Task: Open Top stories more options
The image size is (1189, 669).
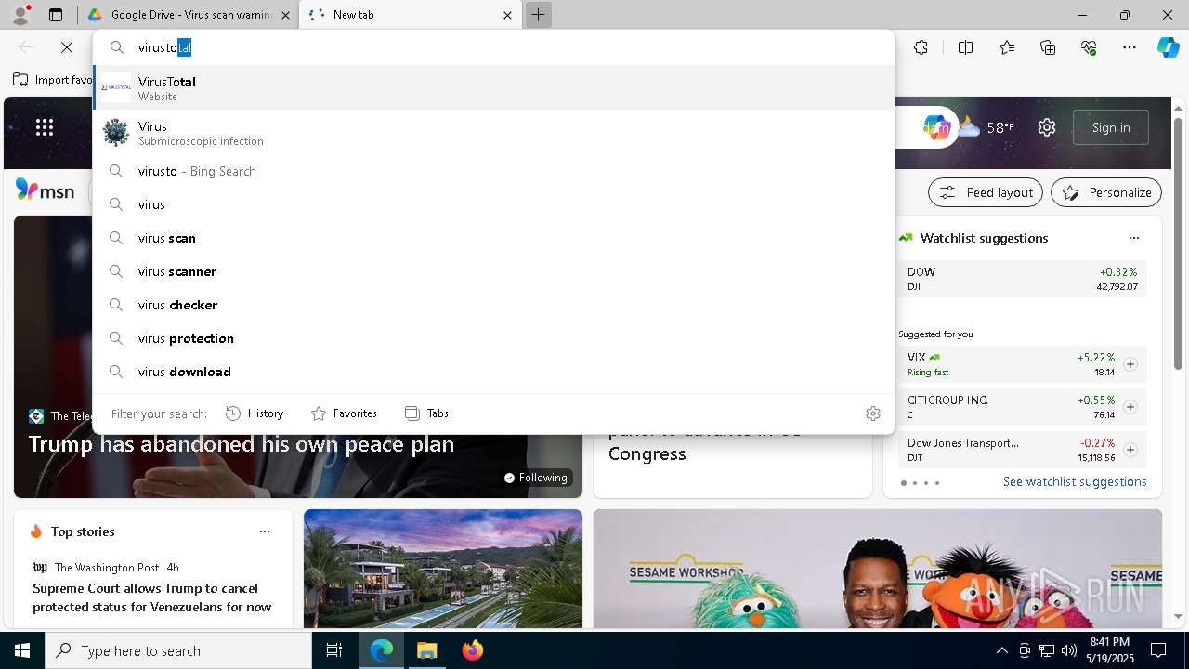Action: [x=265, y=531]
